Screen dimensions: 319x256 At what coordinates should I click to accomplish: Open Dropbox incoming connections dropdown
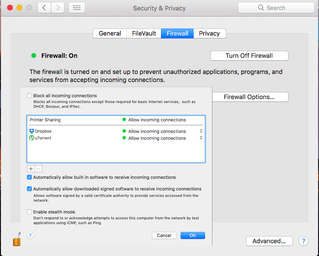[201, 131]
